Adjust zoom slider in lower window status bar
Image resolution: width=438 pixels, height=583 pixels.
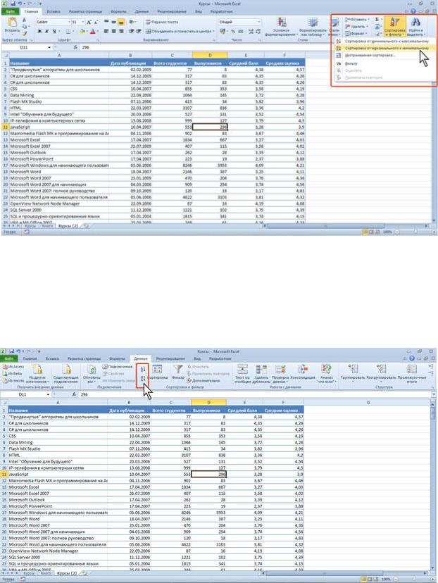pyautogui.click(x=414, y=579)
